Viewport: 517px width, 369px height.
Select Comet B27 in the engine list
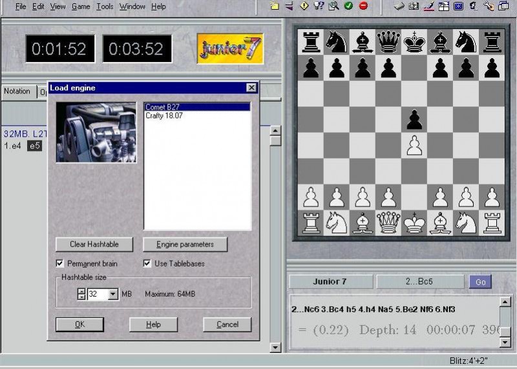[x=197, y=107]
